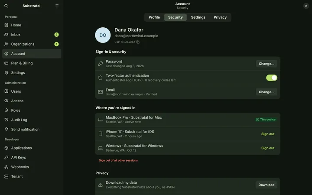Sign out the iPhone 17 session
This screenshot has width=312, height=195.
click(268, 134)
